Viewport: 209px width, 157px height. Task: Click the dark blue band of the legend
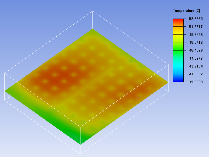click(x=178, y=78)
